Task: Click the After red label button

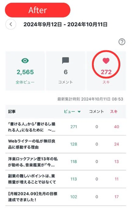Action: tap(38, 10)
